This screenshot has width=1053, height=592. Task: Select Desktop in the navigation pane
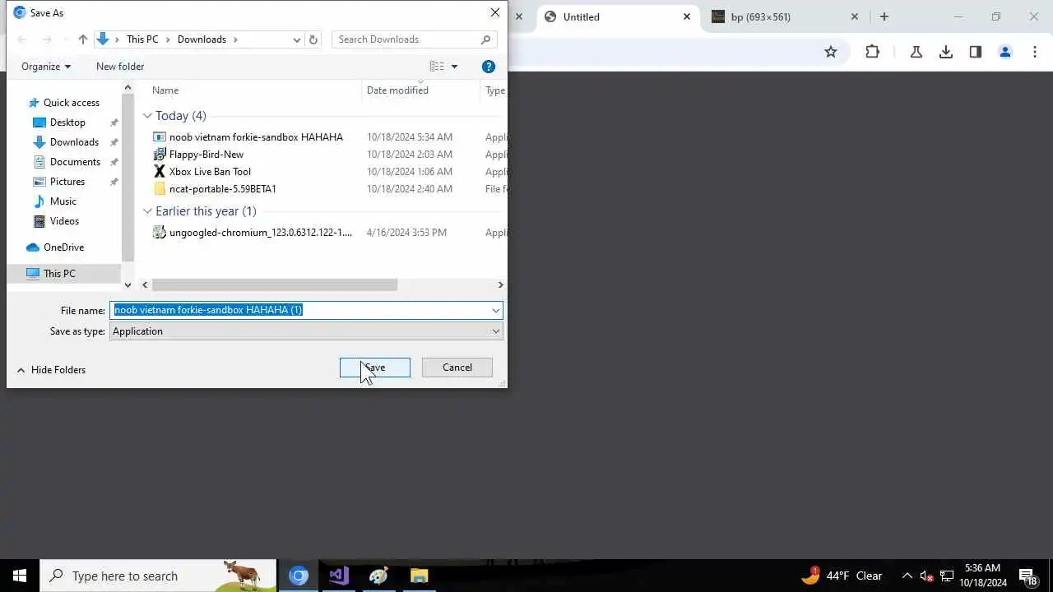point(67,123)
